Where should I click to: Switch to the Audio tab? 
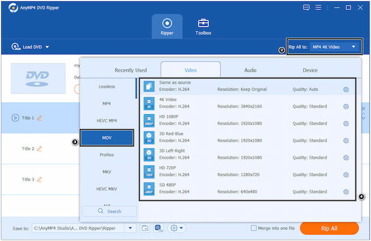pyautogui.click(x=250, y=70)
